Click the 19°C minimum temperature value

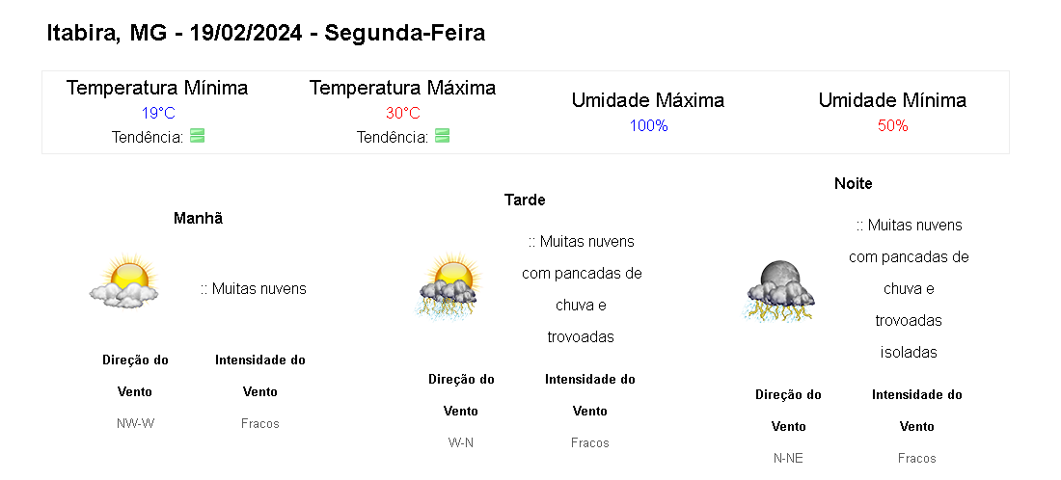point(158,113)
